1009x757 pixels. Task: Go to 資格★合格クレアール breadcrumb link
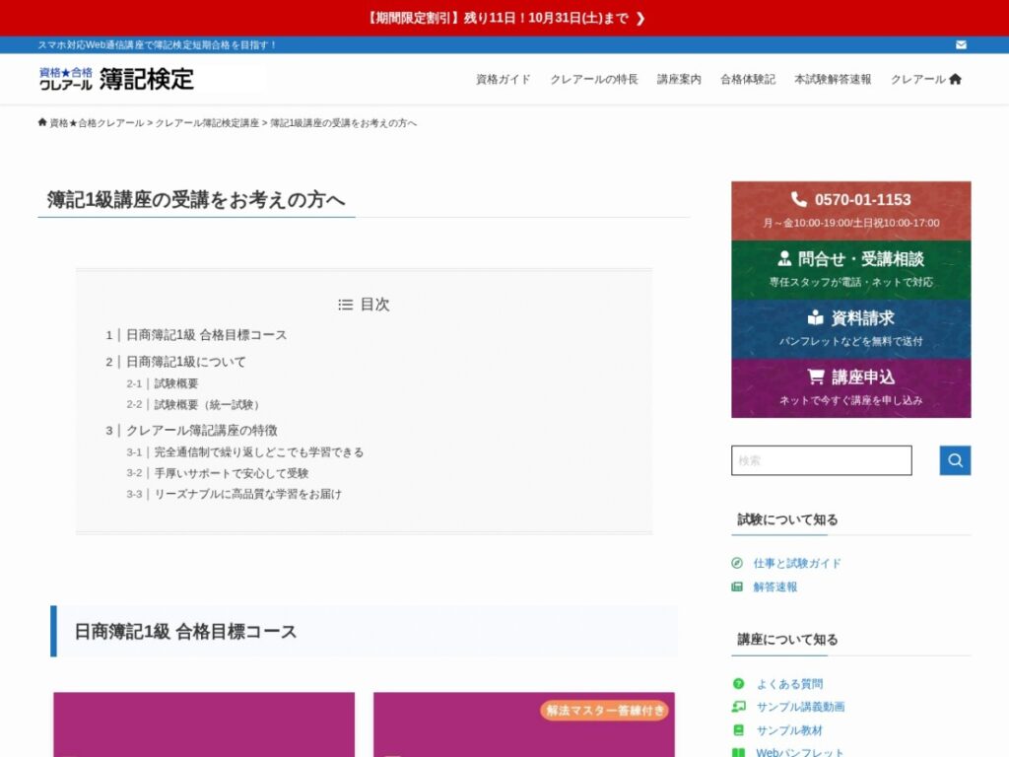(x=97, y=123)
